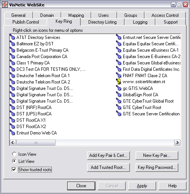Click key icon for Equifax Secure Global eBusiness

[x=119, y=63]
